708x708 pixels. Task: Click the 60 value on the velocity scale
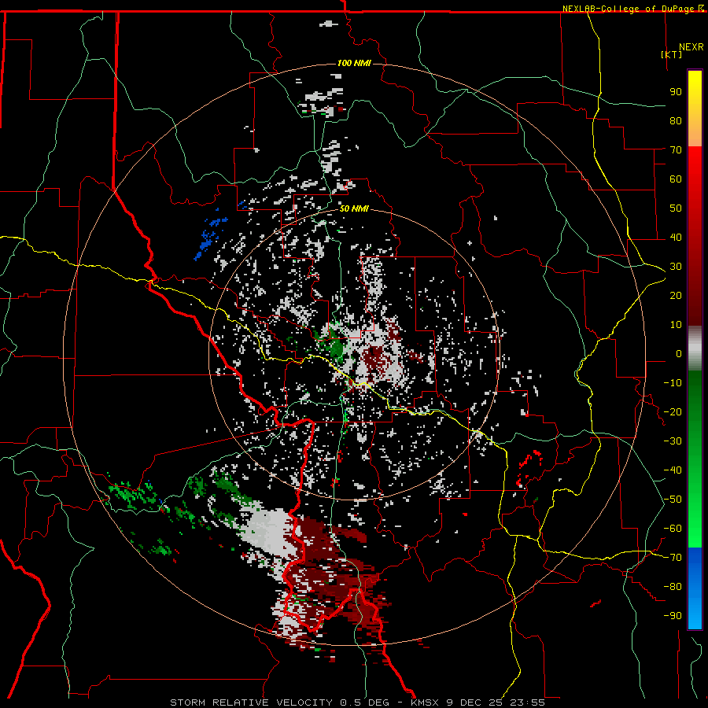(676, 179)
